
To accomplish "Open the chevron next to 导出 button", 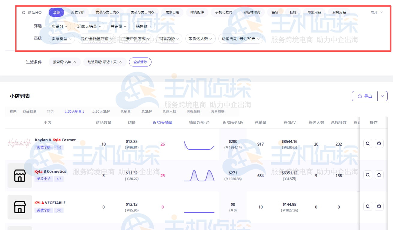I will [x=382, y=96].
